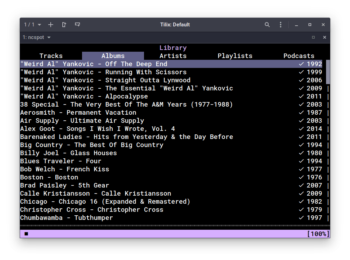Select the Artists tab
Image resolution: width=350 pixels, height=260 pixels.
point(173,56)
